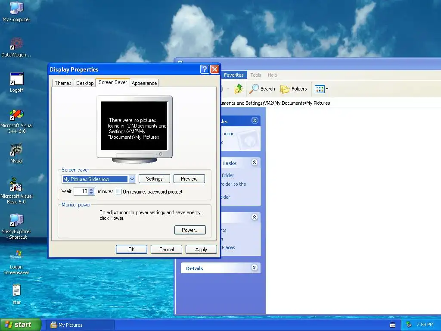The image size is (441, 331).
Task: Toggle the Folders pane in Explorer toolbar
Action: pyautogui.click(x=294, y=89)
